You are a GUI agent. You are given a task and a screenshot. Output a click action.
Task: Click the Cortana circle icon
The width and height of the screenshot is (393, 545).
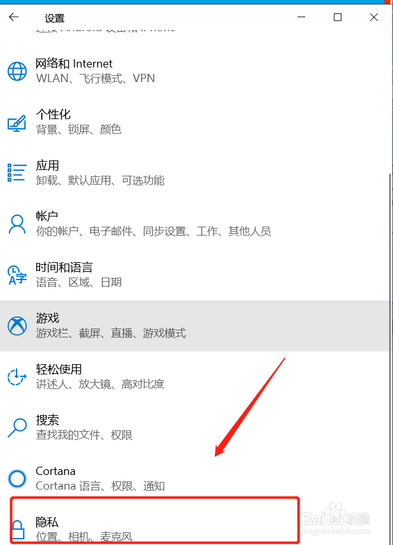(x=17, y=479)
